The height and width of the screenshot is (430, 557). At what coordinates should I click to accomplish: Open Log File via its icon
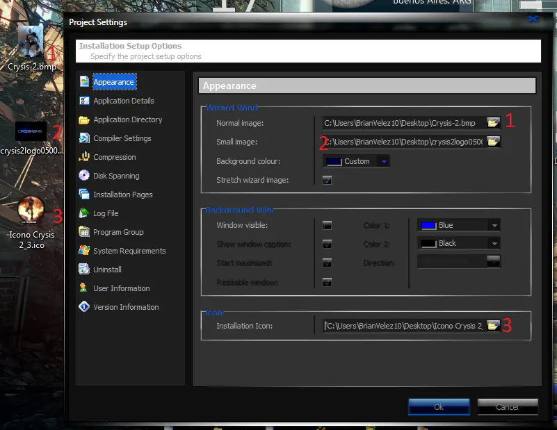coord(84,213)
